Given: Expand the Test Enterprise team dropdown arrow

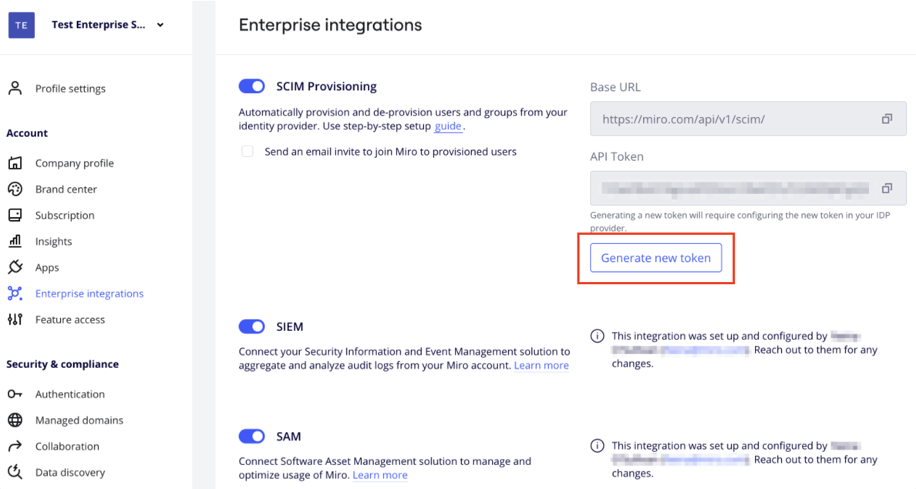Looking at the screenshot, I should click(160, 25).
